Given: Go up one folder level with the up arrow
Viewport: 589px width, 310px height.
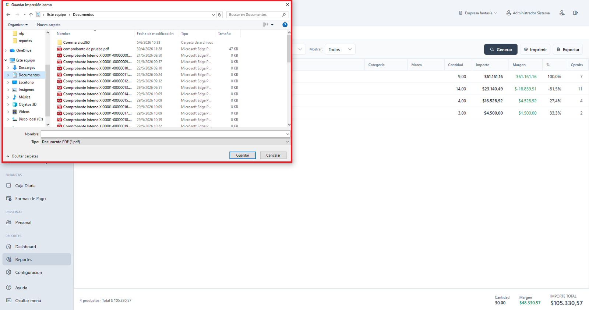Looking at the screenshot, I should 31,15.
